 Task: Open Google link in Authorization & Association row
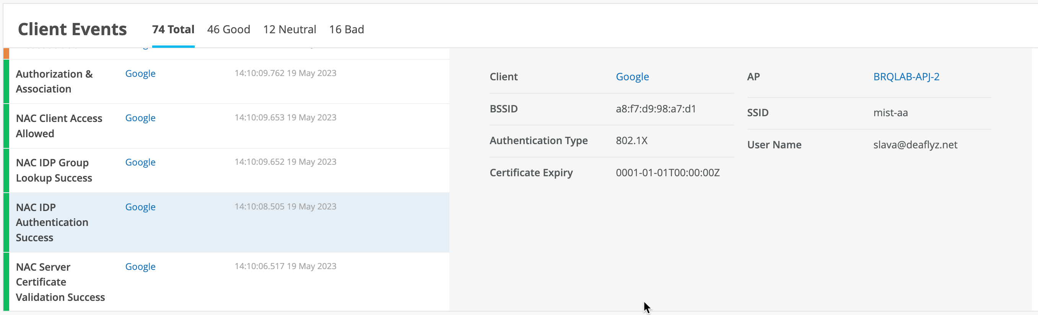pos(140,74)
